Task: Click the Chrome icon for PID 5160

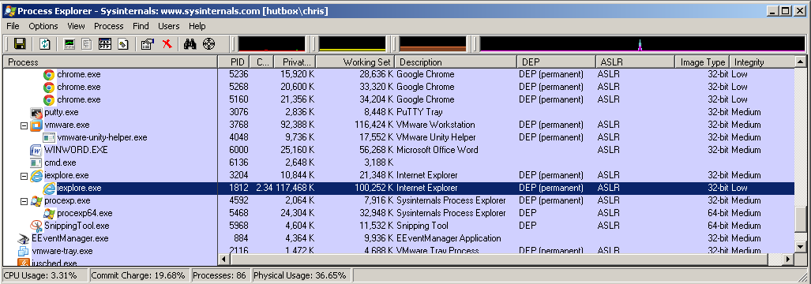Action: click(x=49, y=99)
